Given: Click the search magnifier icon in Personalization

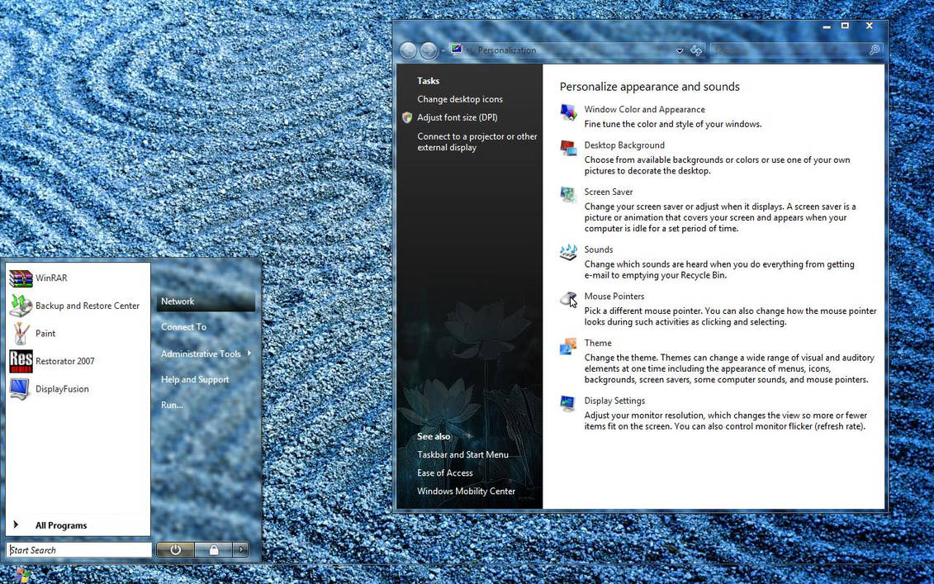Looking at the screenshot, I should coord(875,50).
